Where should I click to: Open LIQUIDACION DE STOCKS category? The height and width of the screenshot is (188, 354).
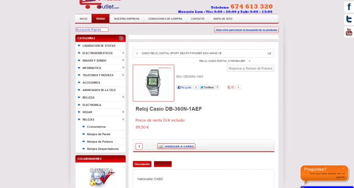coord(99,46)
